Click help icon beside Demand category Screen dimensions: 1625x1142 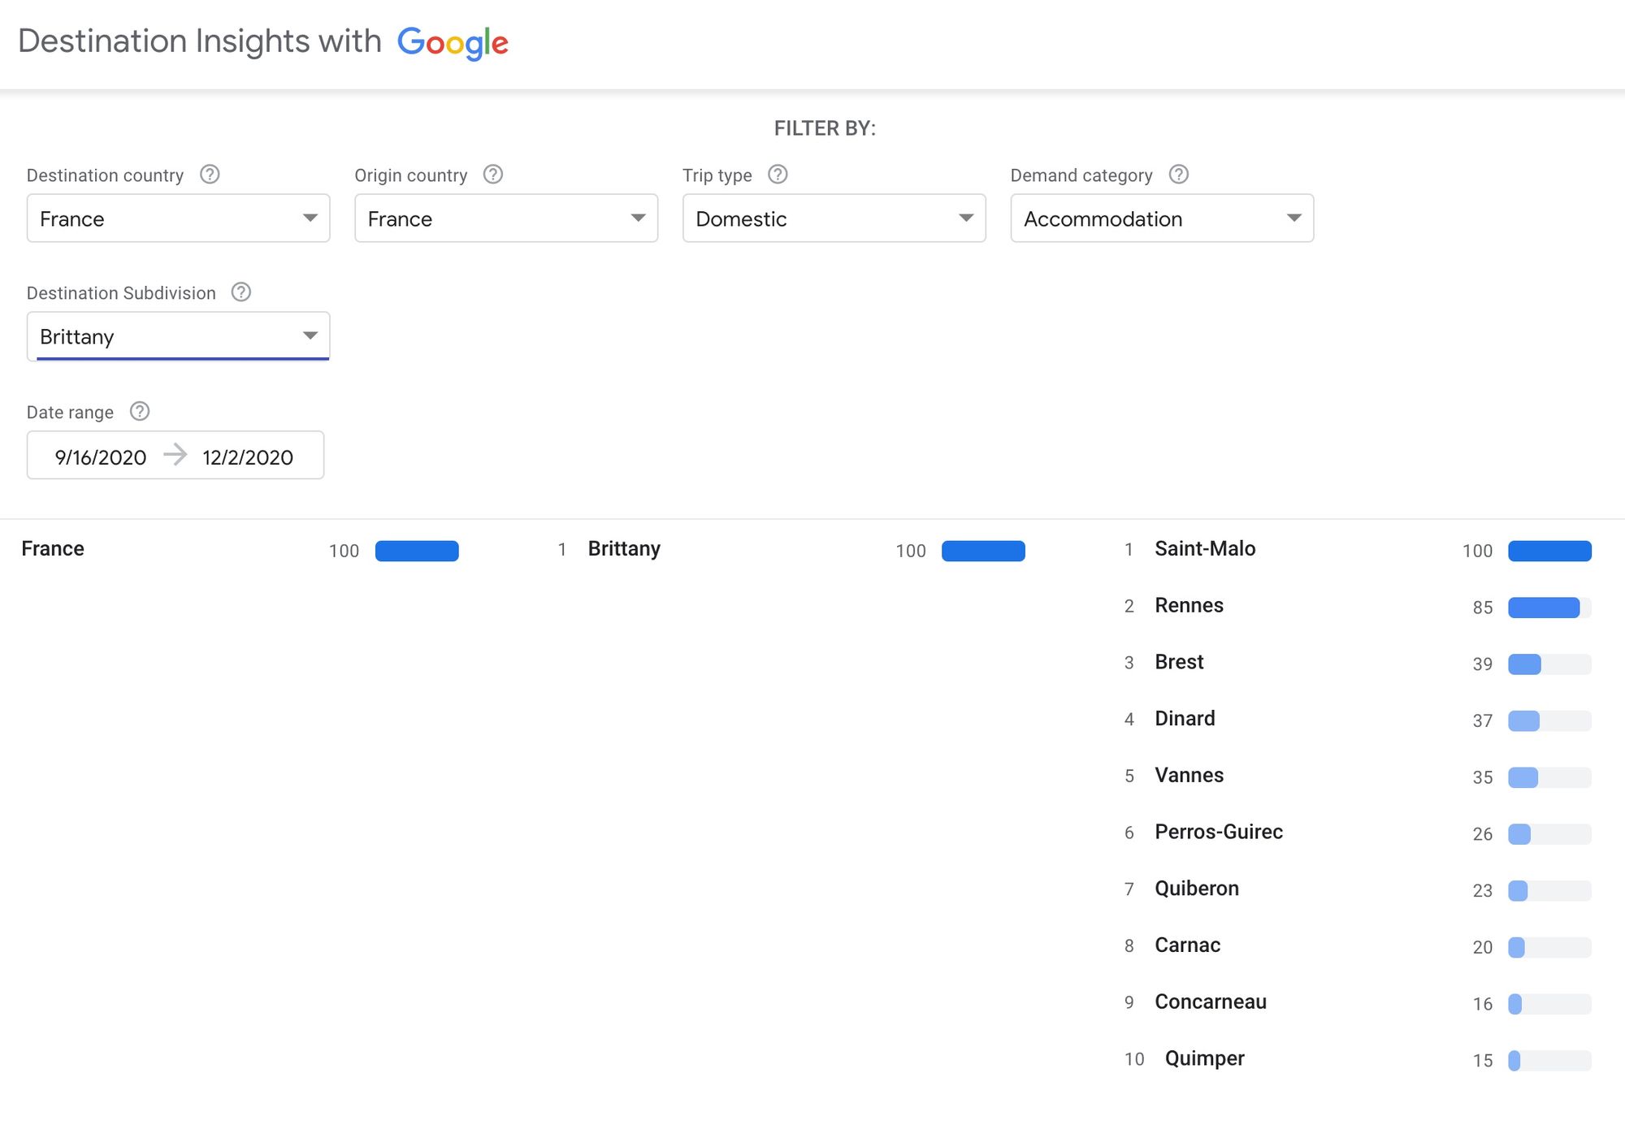(x=1178, y=175)
